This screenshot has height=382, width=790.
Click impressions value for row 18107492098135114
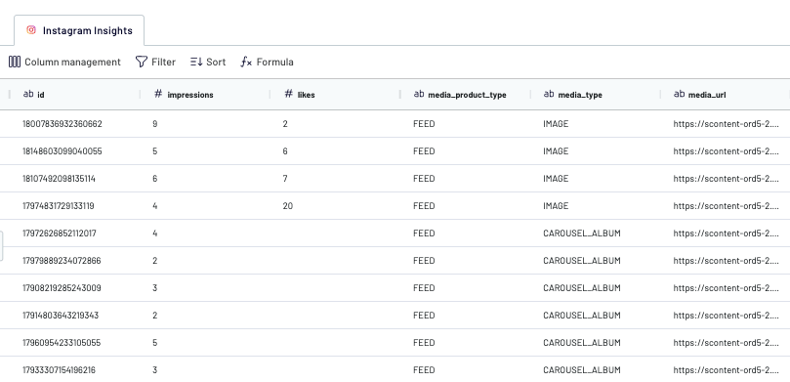[x=154, y=179]
